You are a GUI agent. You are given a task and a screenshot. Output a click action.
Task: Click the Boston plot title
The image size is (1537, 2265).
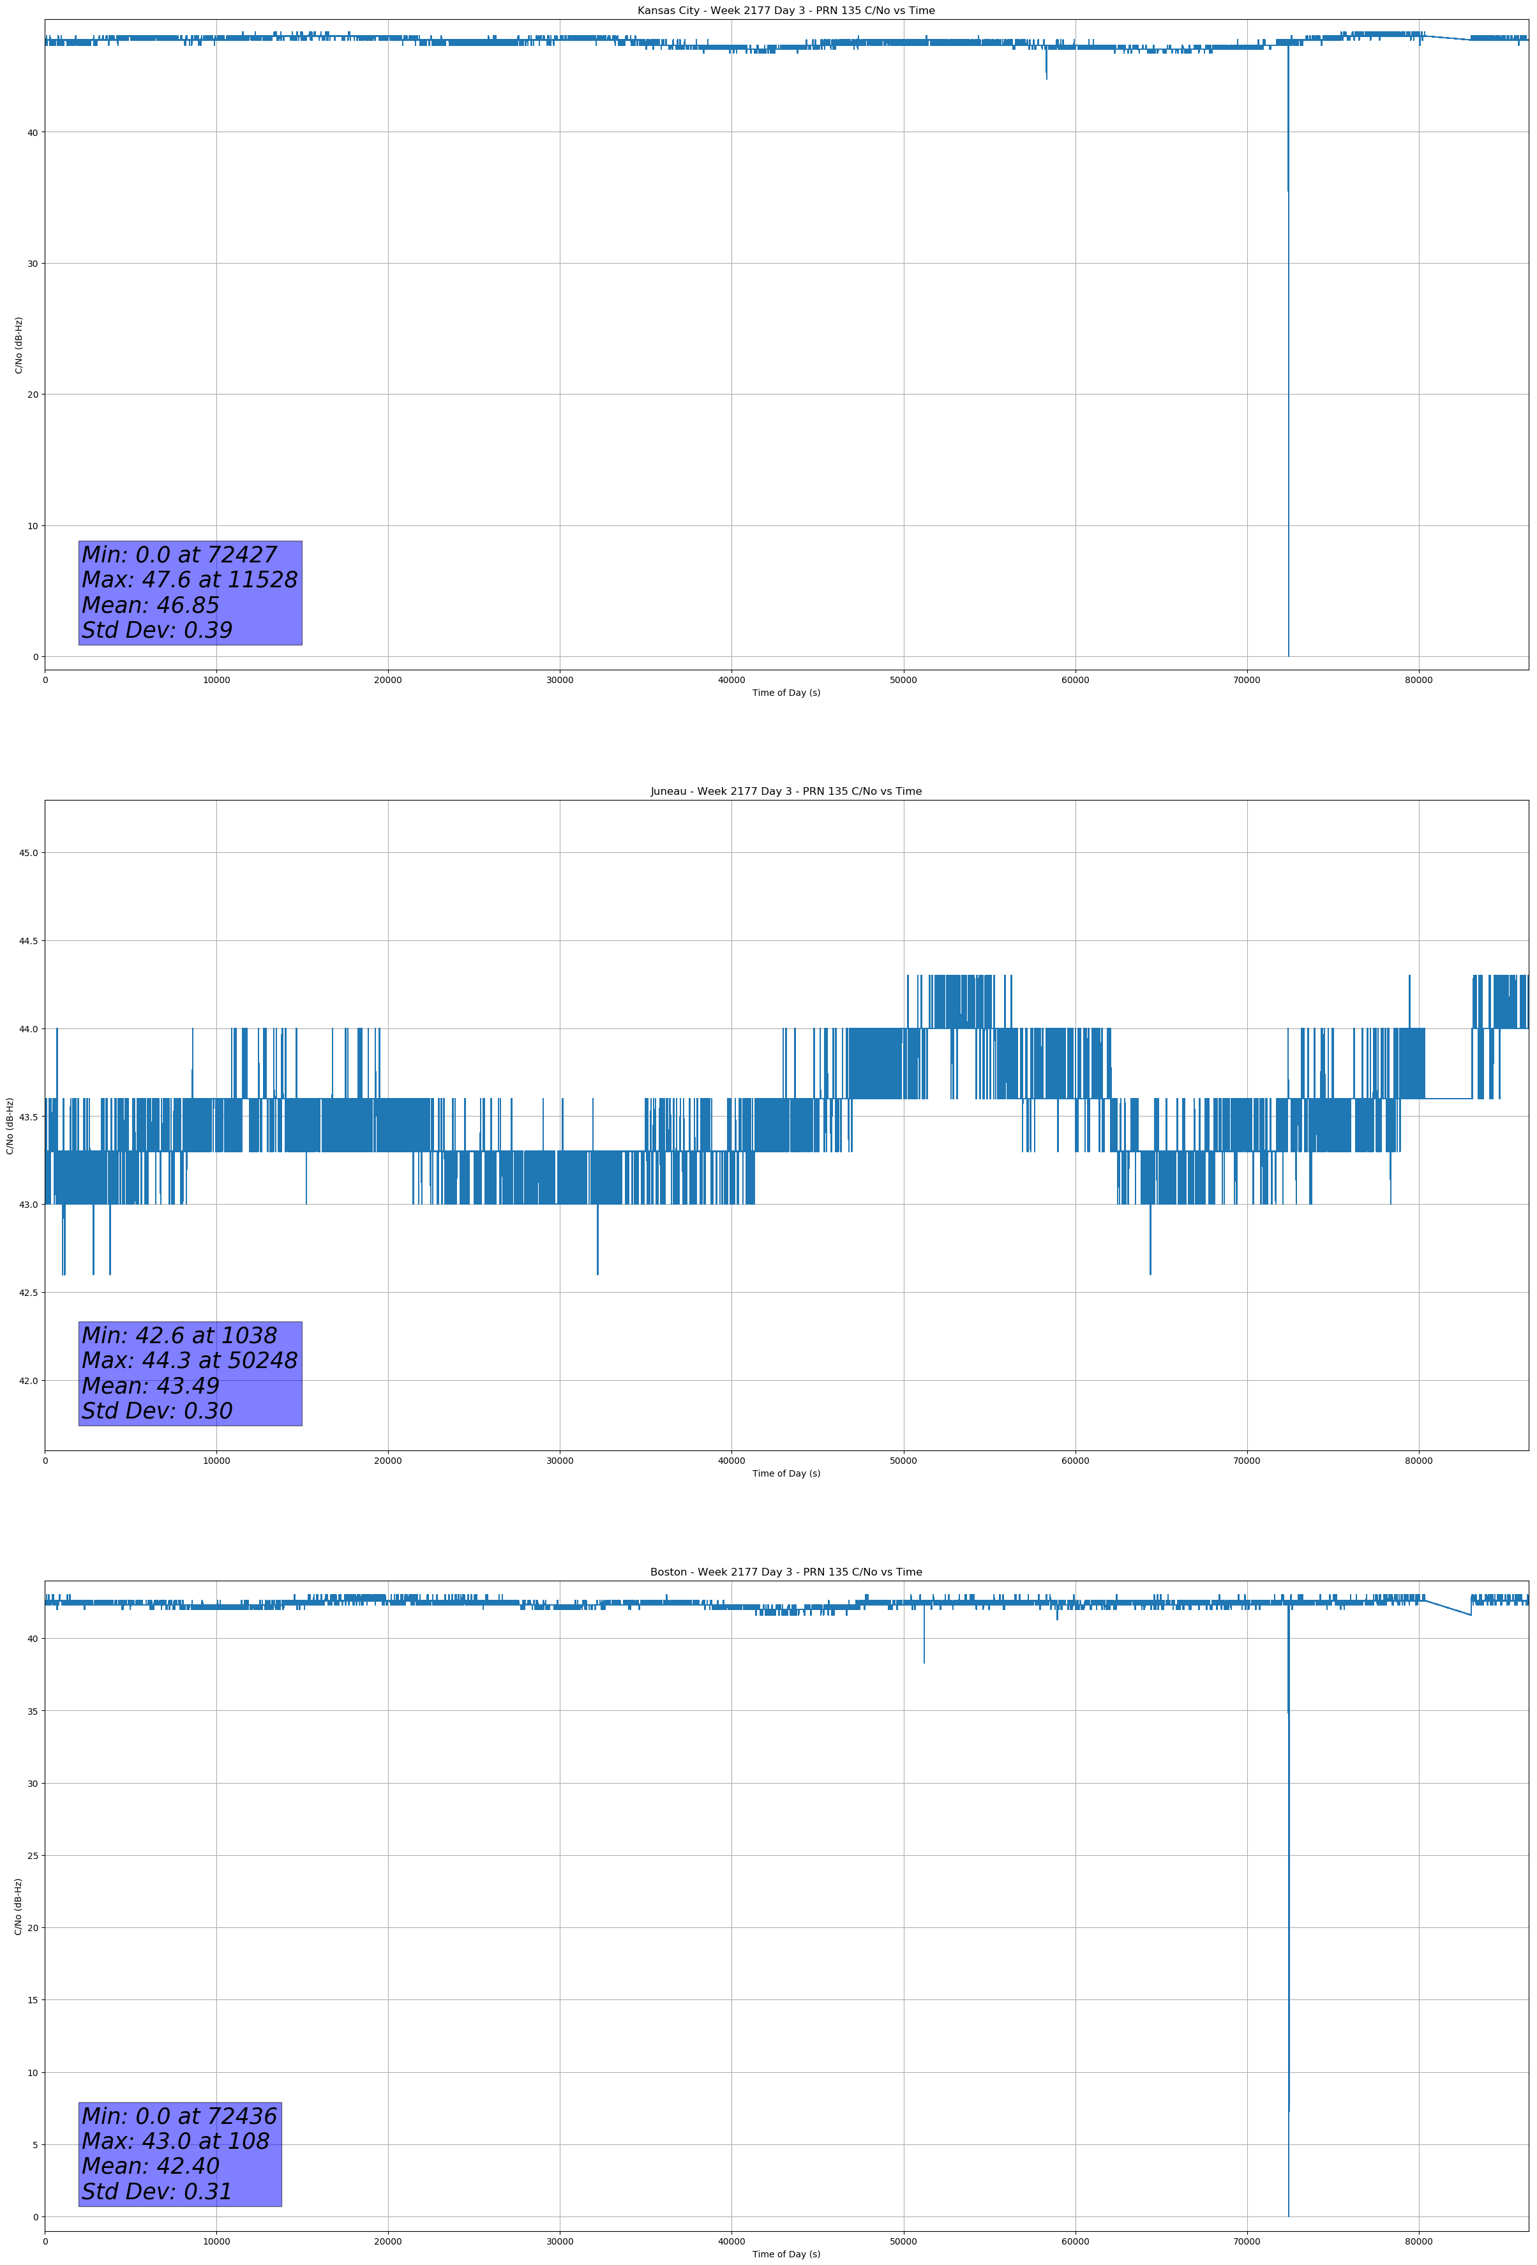click(x=786, y=1572)
